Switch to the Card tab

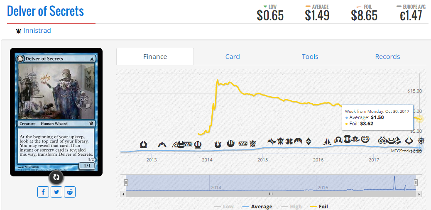233,56
